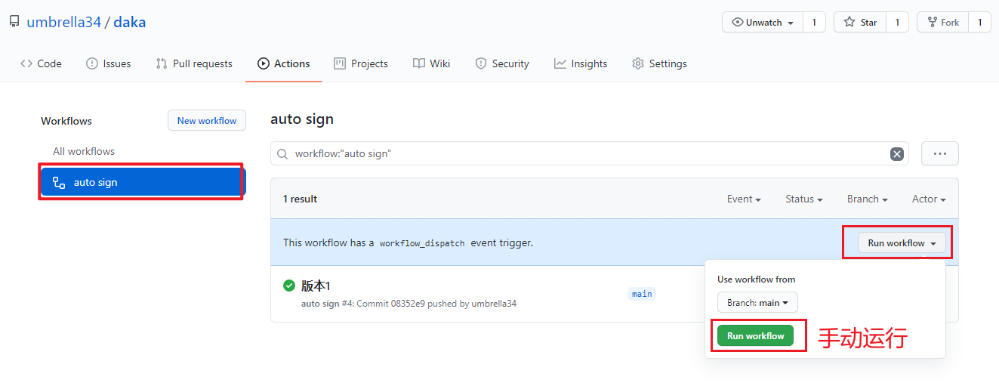Open the Unwatch dropdown
The width and height of the screenshot is (999, 386).
pos(763,23)
